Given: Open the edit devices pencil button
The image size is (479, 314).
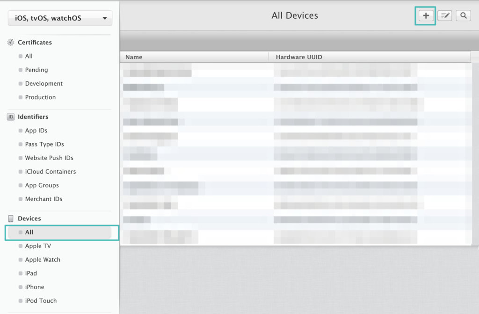Looking at the screenshot, I should (445, 15).
